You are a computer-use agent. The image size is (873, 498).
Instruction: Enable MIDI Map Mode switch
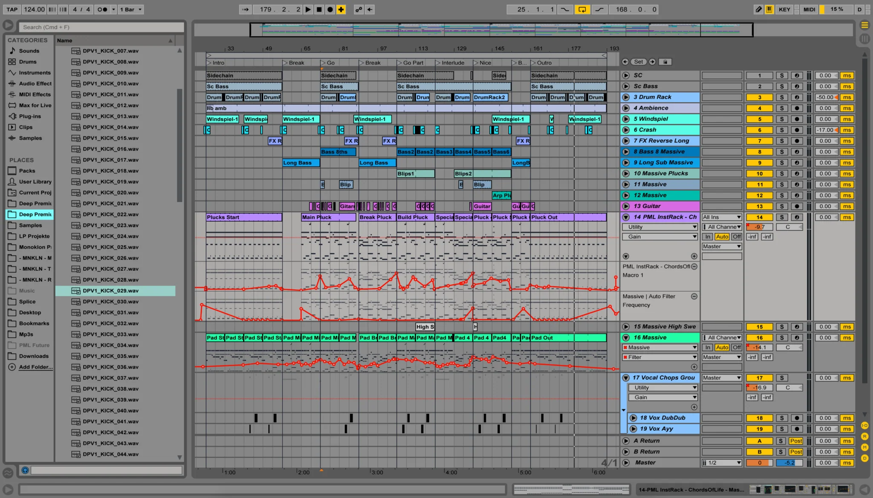point(809,9)
